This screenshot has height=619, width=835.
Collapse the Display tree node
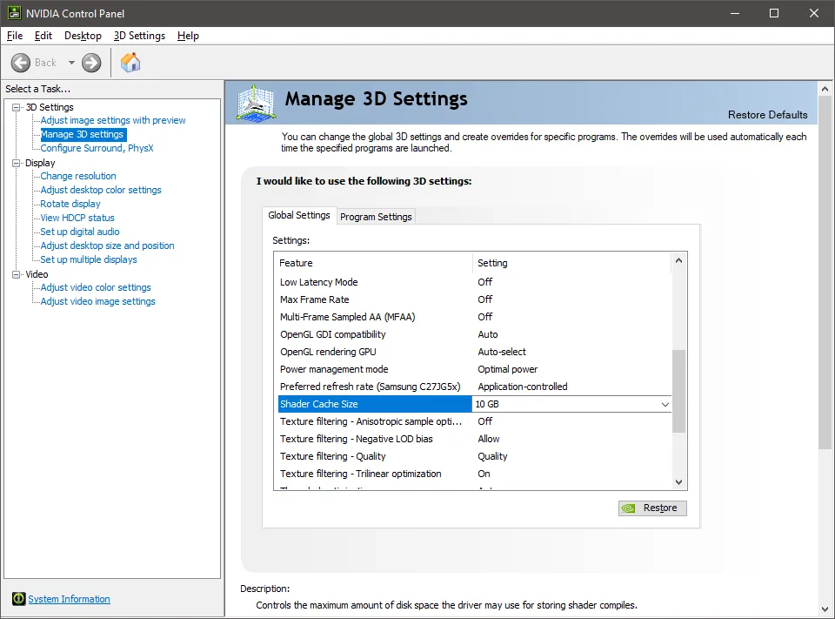[16, 163]
